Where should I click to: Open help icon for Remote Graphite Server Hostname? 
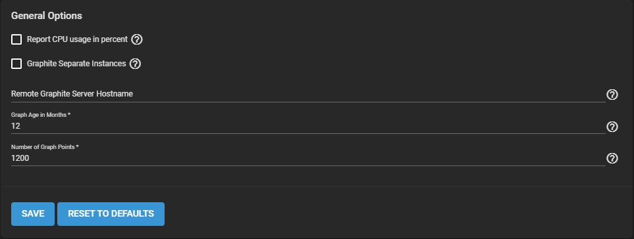pos(612,95)
